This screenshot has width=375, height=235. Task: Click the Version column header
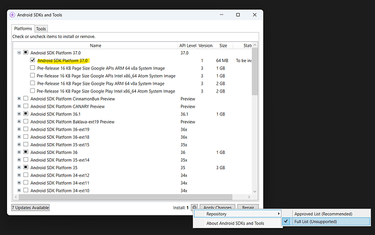(205, 46)
